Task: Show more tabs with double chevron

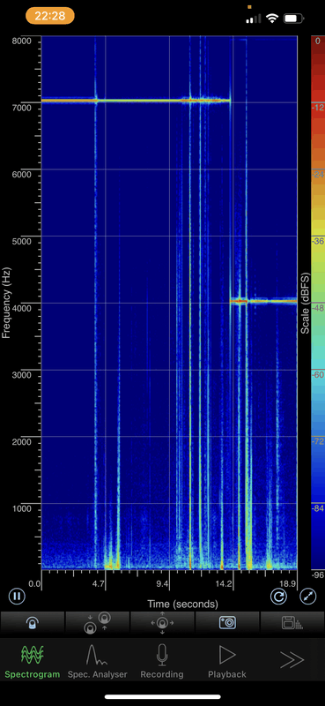Action: point(292,660)
